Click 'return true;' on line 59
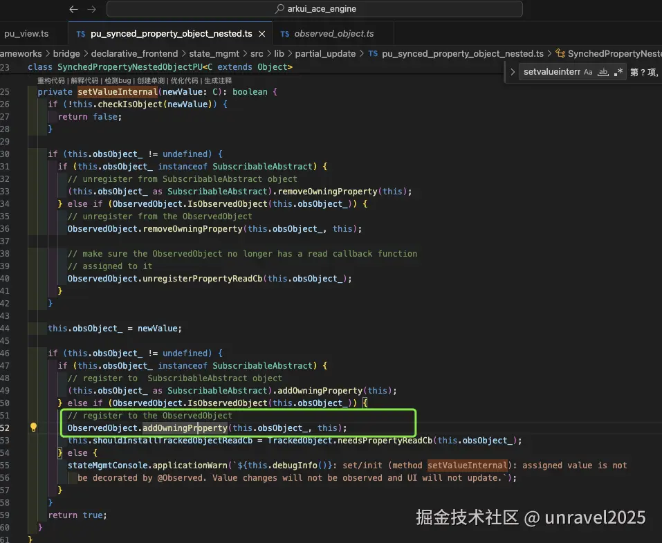 (x=77, y=515)
